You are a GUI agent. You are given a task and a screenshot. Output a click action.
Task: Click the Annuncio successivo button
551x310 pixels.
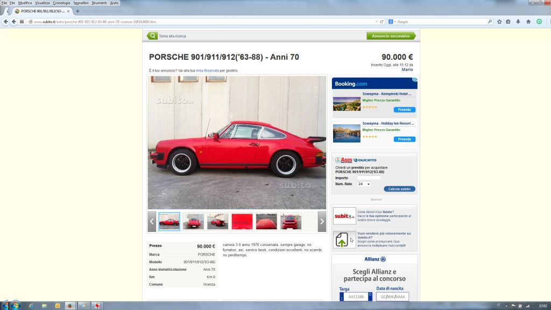391,36
